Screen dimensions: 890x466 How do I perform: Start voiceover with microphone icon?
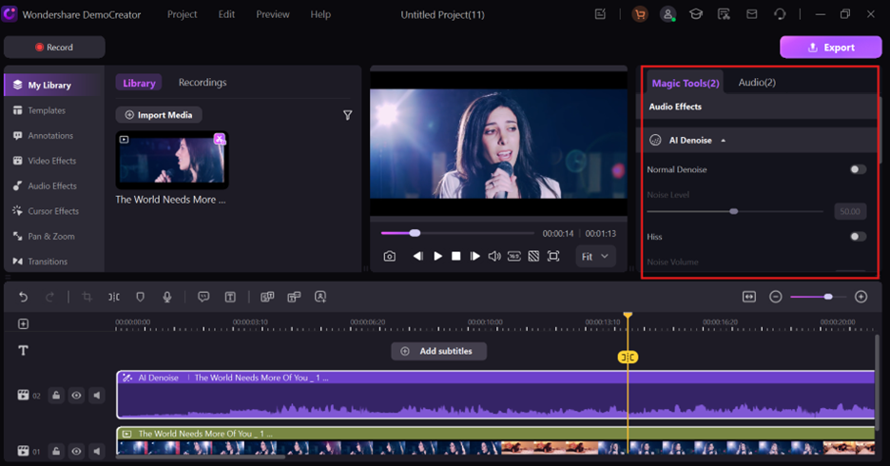click(x=167, y=297)
